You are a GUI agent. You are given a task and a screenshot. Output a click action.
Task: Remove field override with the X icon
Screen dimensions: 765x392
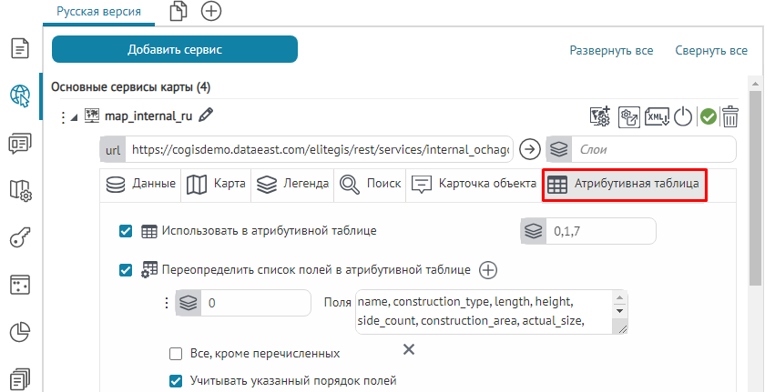tap(409, 349)
